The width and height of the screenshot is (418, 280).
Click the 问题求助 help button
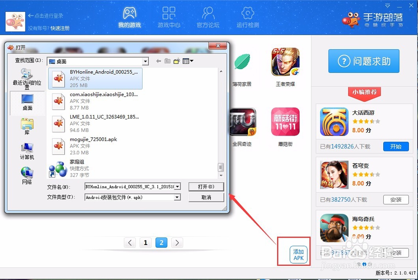click(364, 61)
